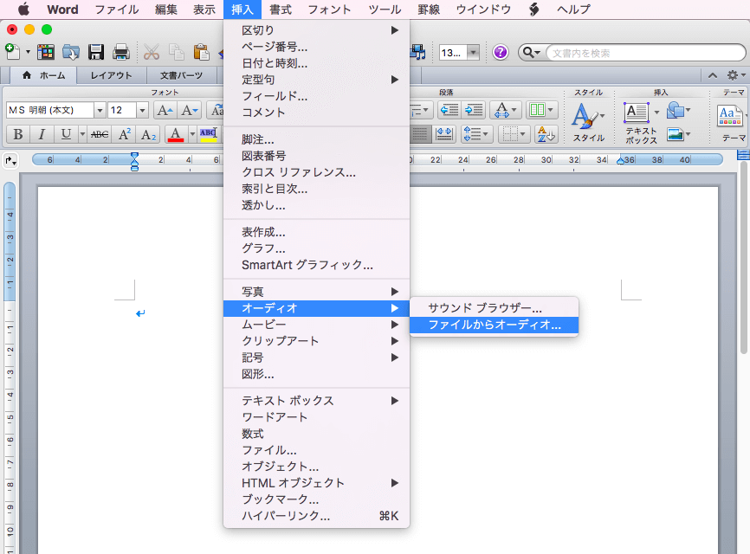Click the Copy toolbar icon

coord(177,52)
